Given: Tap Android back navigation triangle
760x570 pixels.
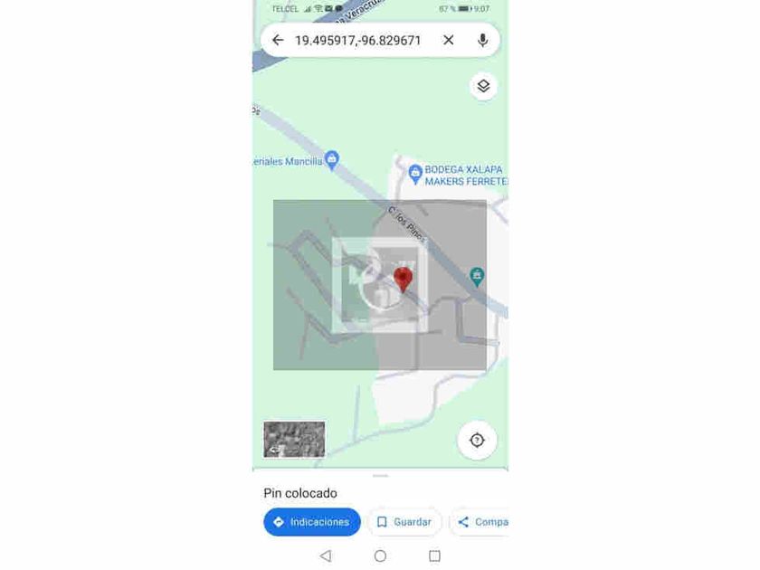Looking at the screenshot, I should (x=326, y=556).
